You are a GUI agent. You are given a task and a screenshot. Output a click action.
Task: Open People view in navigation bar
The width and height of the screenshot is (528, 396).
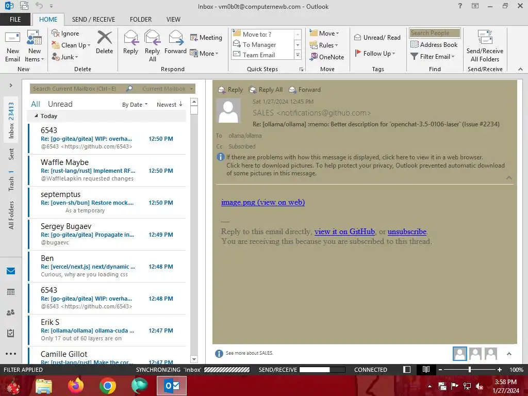(11, 312)
